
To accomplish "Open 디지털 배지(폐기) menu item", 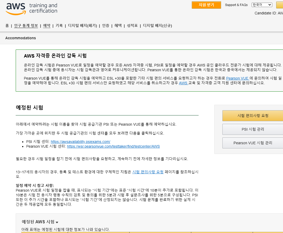I will point(83,26).
